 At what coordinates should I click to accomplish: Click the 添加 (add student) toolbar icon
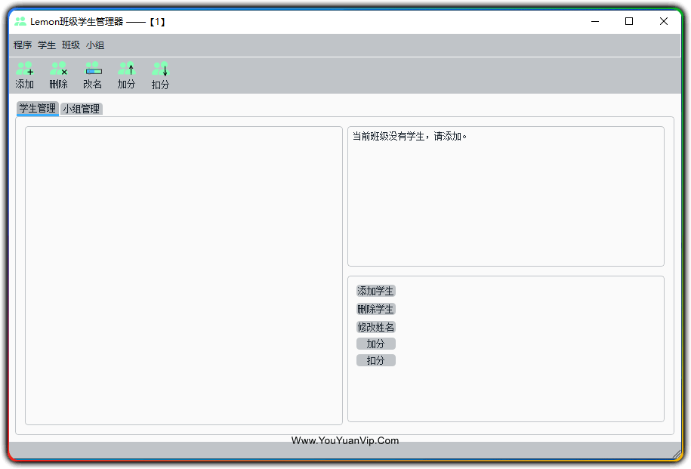click(x=24, y=69)
